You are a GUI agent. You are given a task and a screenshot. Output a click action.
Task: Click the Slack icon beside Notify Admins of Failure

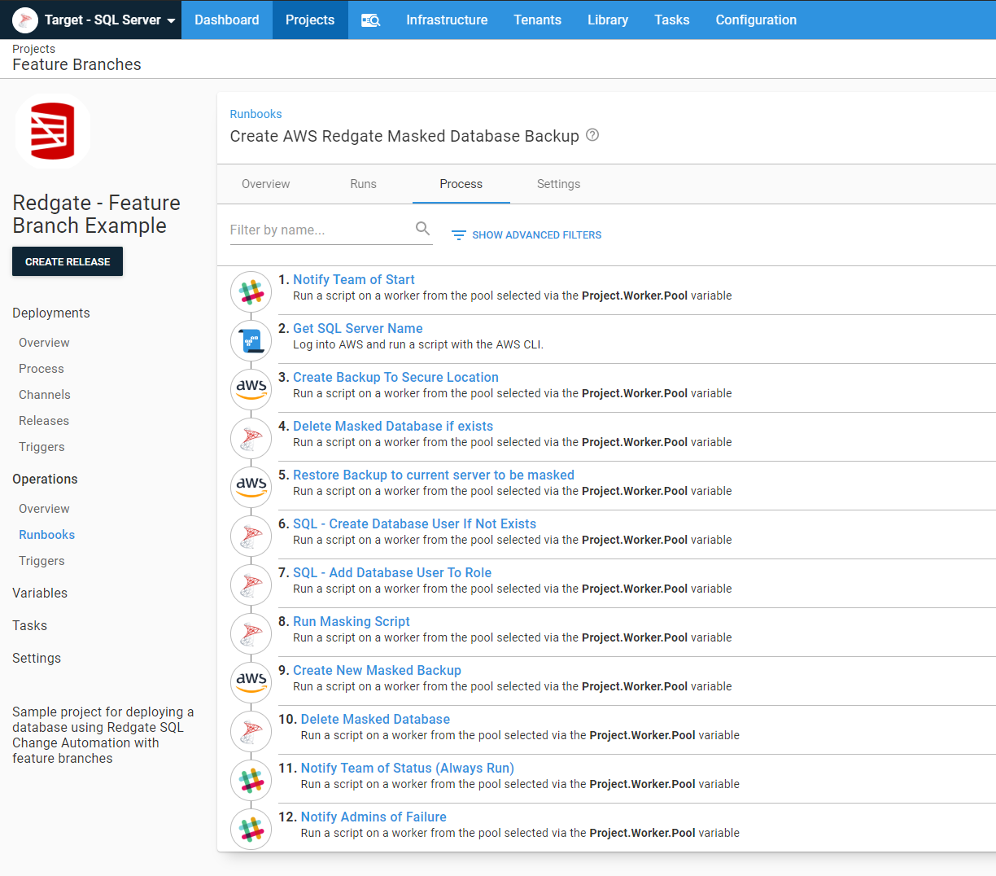pos(251,829)
